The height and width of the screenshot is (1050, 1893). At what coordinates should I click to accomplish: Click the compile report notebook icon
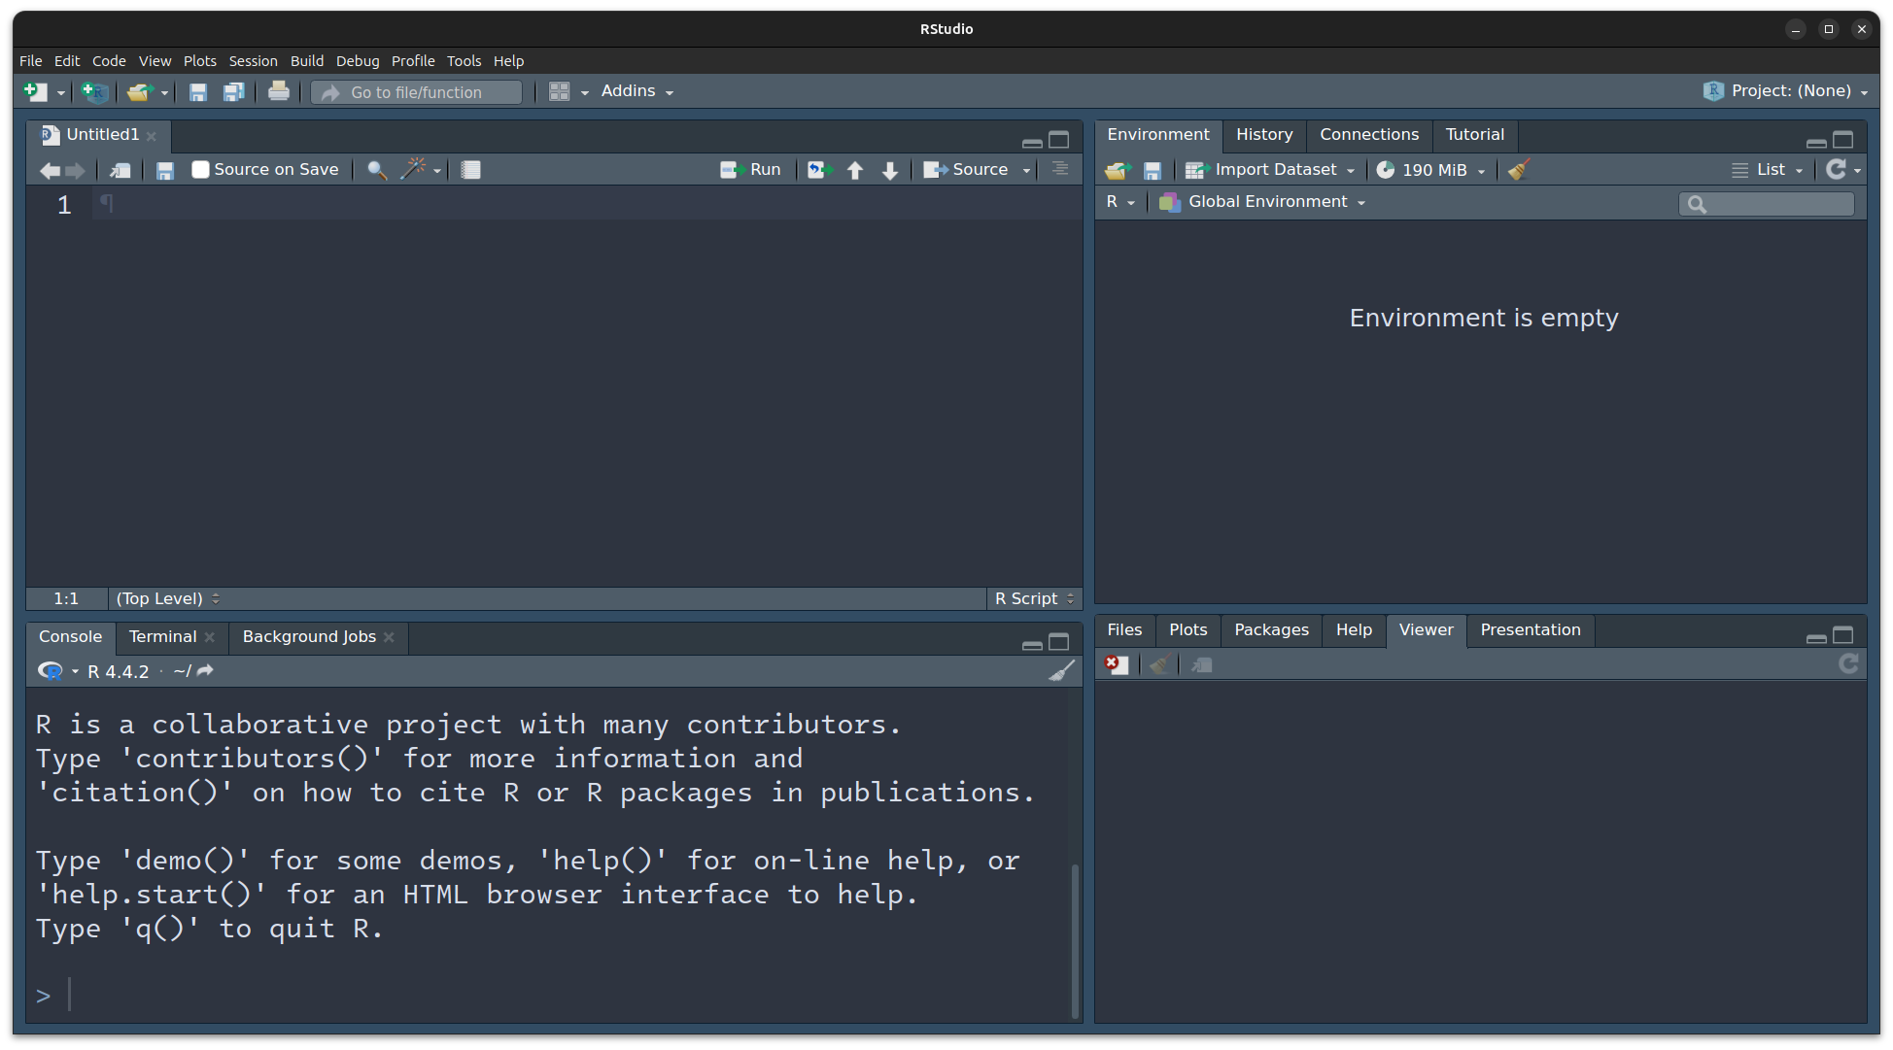coord(471,170)
